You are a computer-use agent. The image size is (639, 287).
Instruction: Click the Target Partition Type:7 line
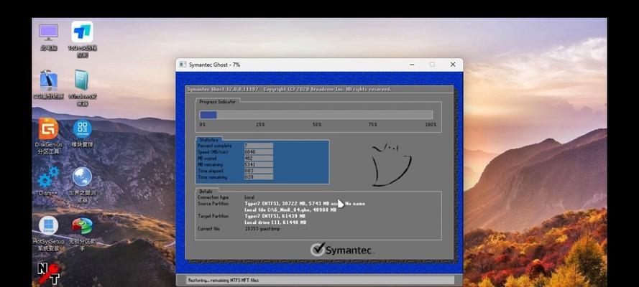(275, 216)
